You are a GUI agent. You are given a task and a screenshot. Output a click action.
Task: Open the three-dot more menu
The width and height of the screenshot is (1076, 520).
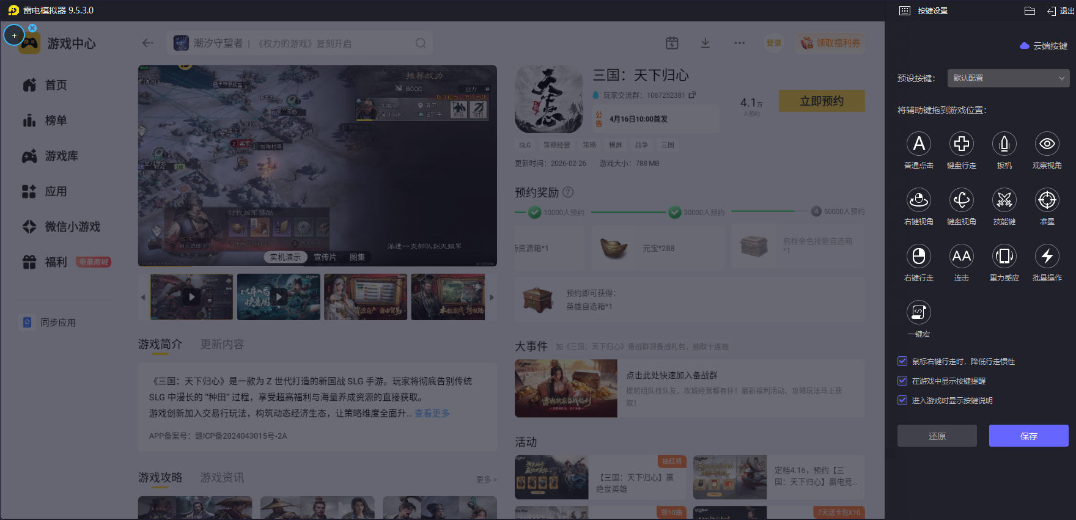click(739, 43)
